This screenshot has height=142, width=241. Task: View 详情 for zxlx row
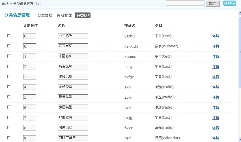tap(216, 87)
